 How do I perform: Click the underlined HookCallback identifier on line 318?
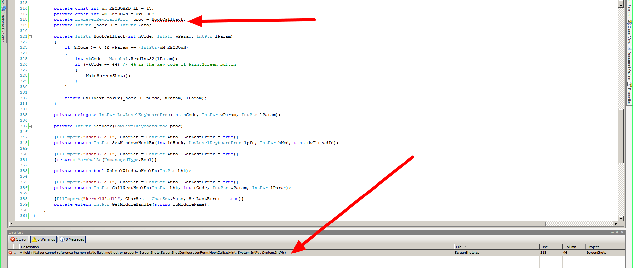tap(167, 20)
